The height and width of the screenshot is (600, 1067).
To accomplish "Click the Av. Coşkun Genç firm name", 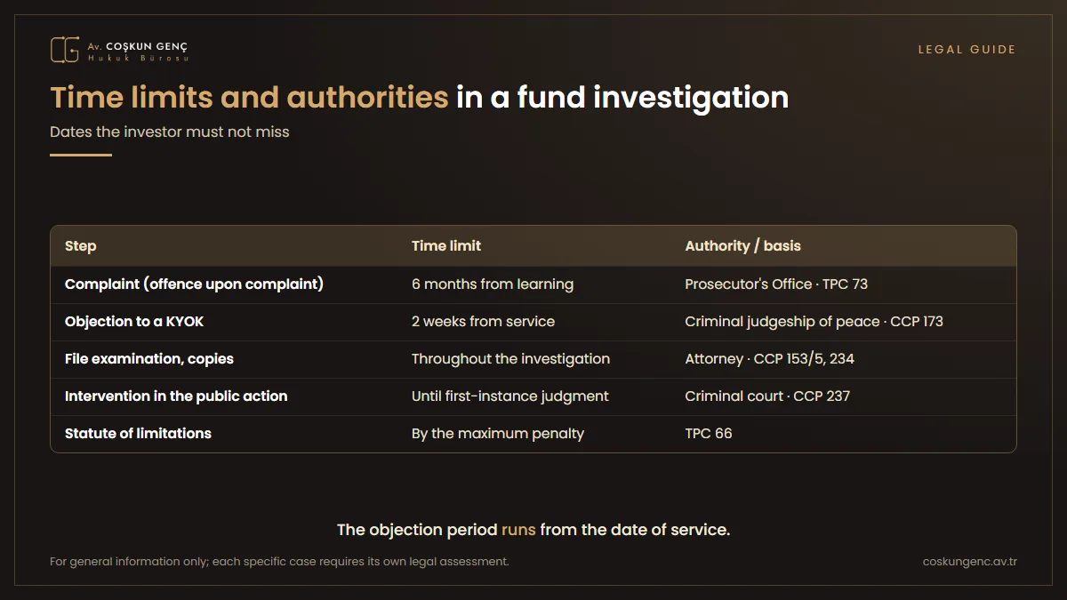I will [138, 46].
